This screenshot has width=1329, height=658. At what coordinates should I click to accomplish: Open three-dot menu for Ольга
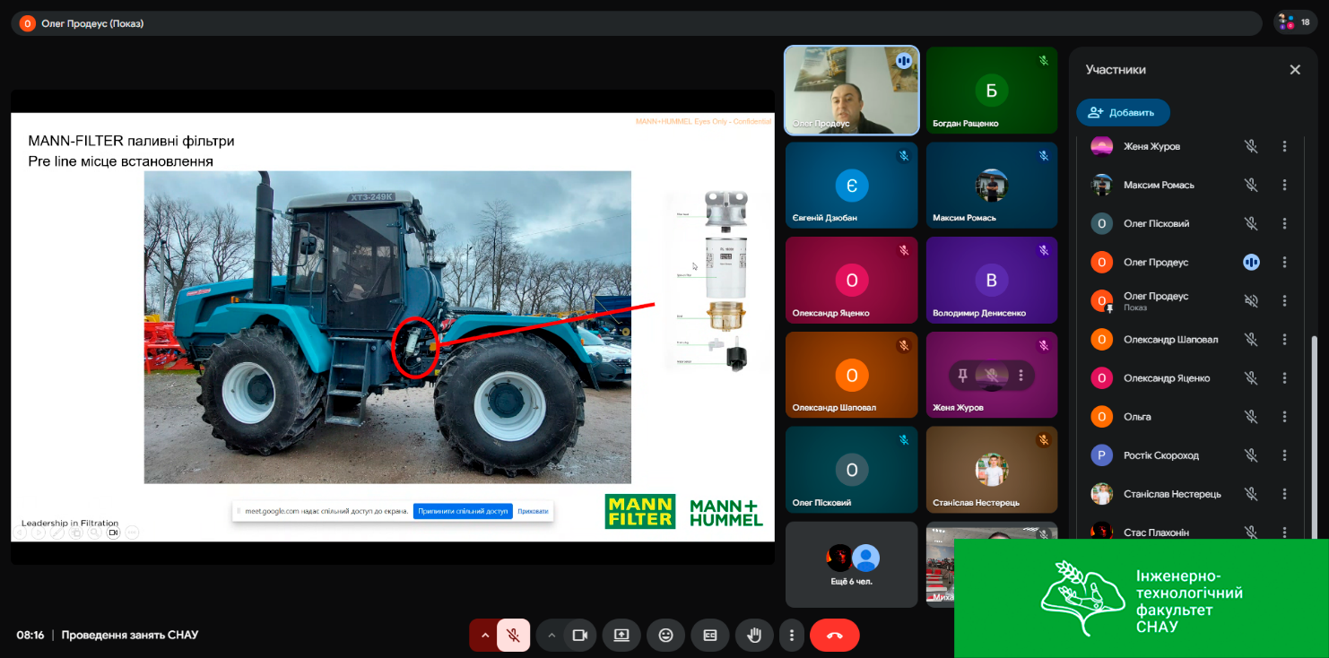pos(1284,417)
